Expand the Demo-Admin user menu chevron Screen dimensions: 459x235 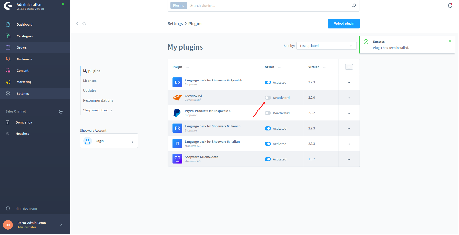click(61, 225)
